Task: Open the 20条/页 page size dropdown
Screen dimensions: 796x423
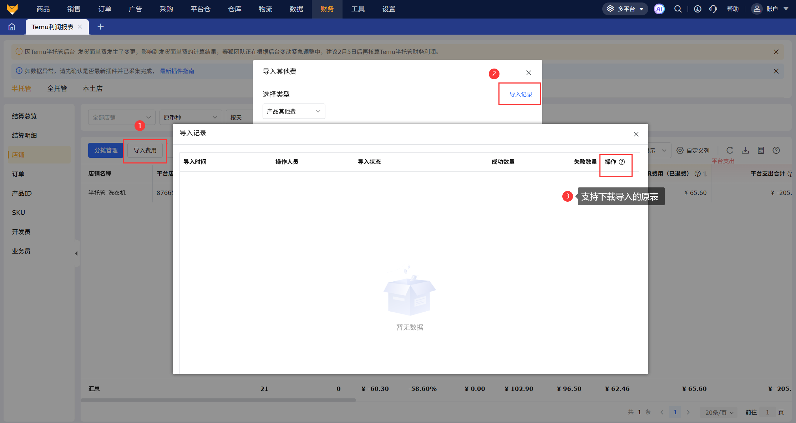Action: click(719, 412)
